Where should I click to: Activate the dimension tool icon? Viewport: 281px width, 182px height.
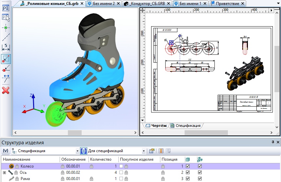pos(6,48)
